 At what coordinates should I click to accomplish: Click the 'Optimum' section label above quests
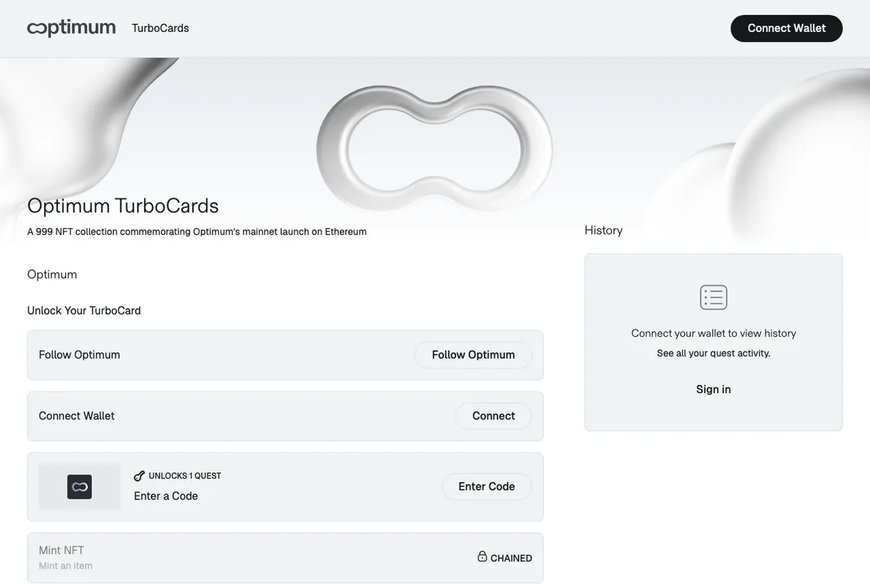point(52,275)
